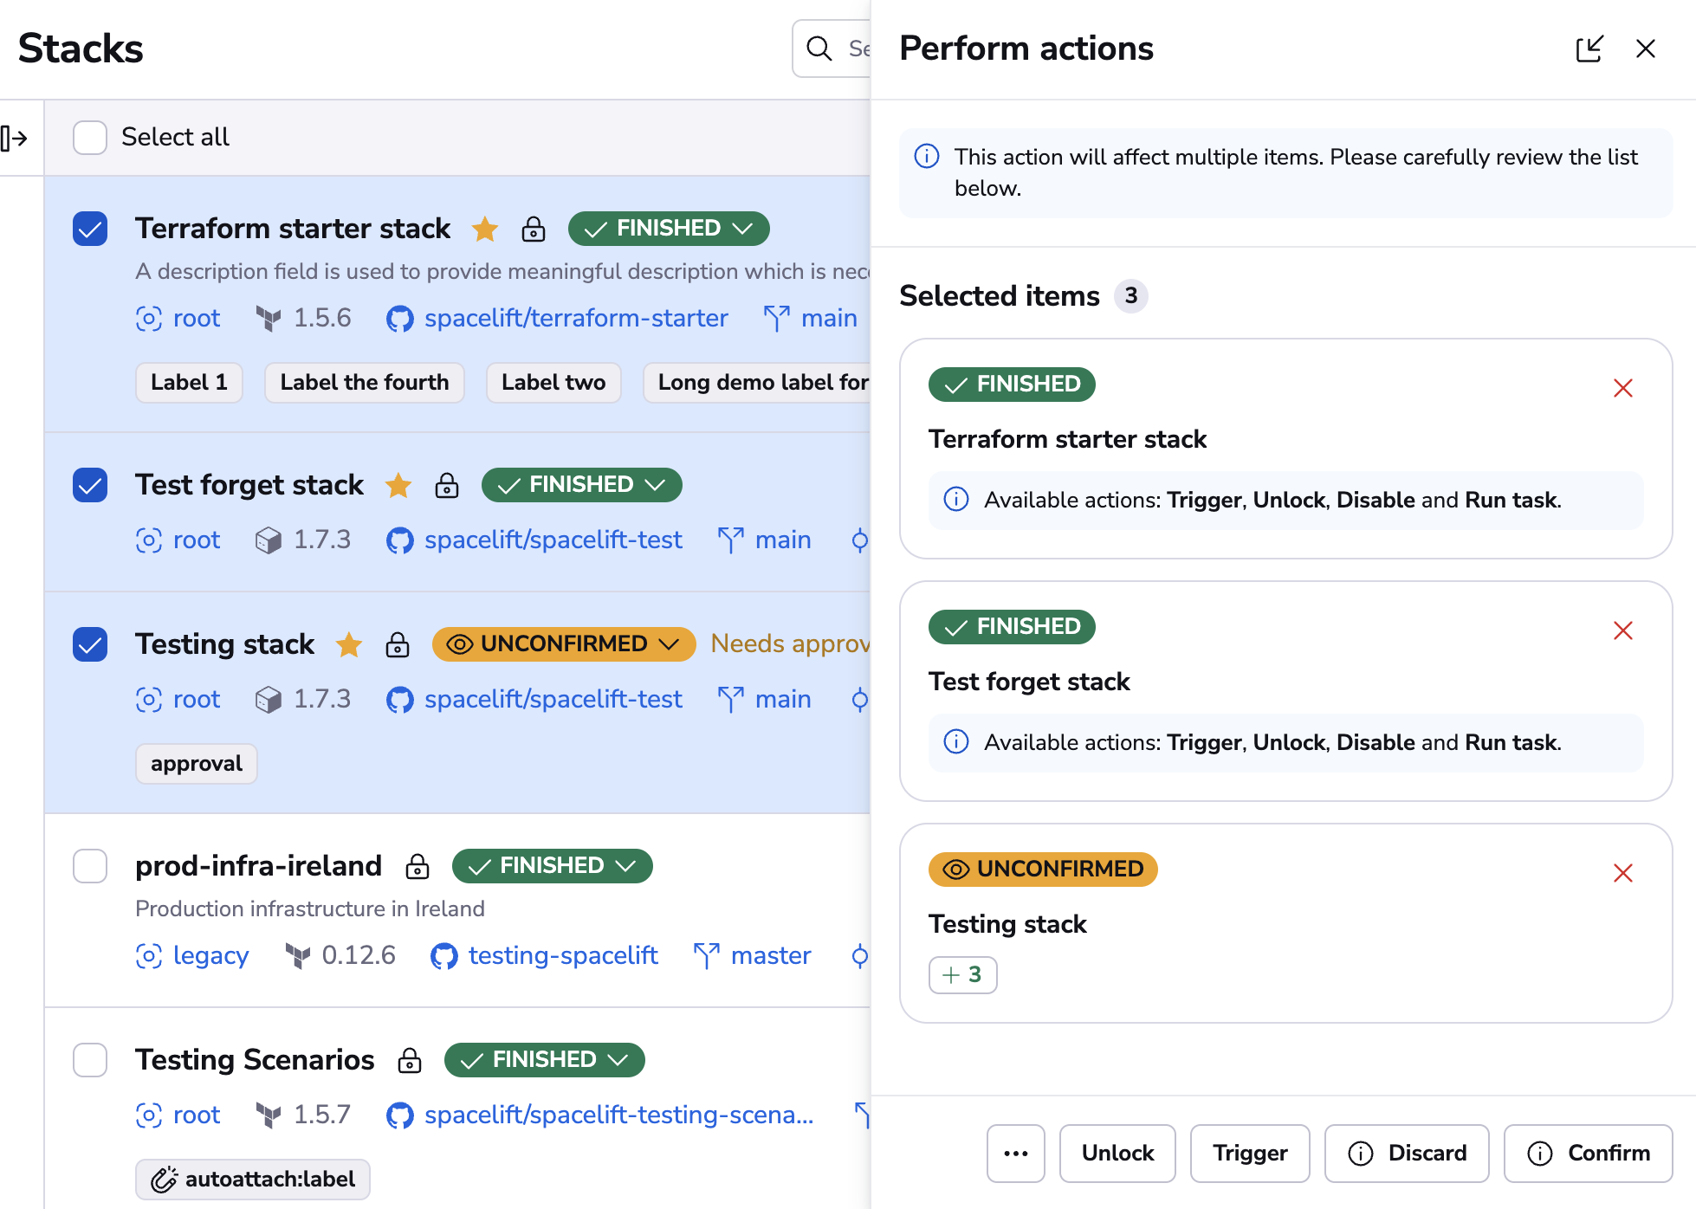Screen dimensions: 1696x1209
Task: Open the more actions ellipsis menu
Action: click(x=1015, y=1153)
